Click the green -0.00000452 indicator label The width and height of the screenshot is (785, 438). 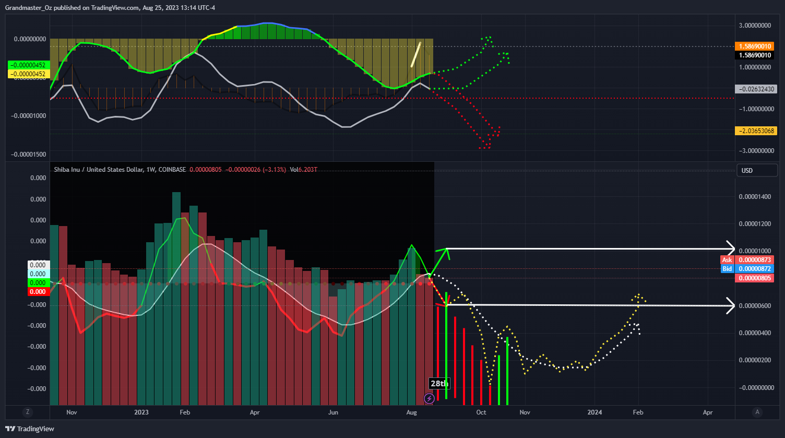[29, 65]
